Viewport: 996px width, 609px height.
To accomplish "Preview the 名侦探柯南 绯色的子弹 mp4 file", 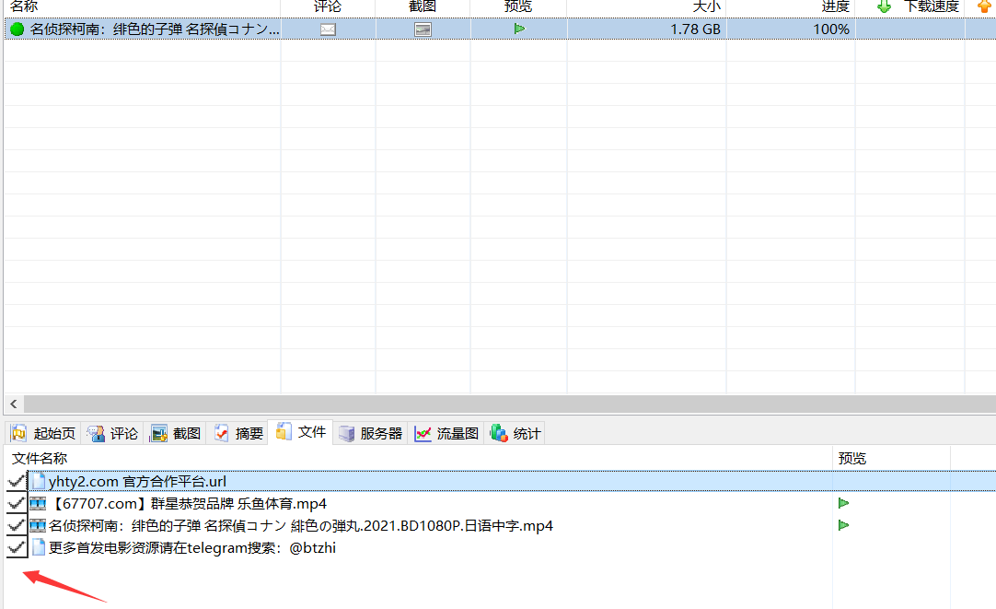I will click(843, 525).
